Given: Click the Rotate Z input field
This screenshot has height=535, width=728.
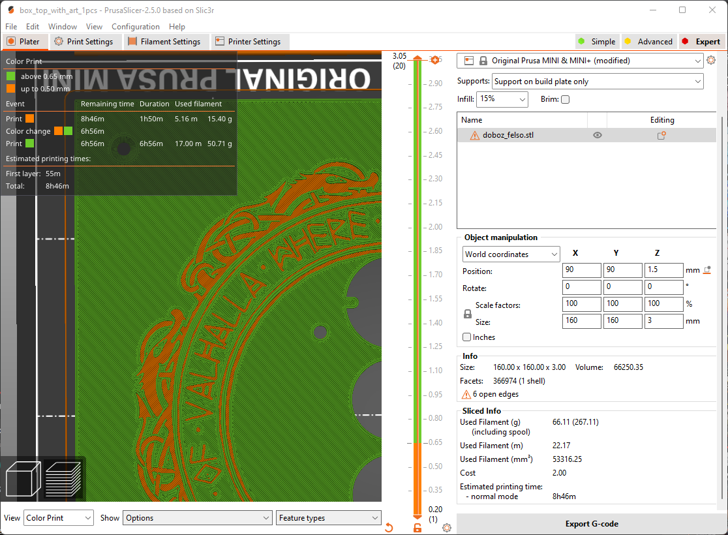Looking at the screenshot, I should [663, 287].
